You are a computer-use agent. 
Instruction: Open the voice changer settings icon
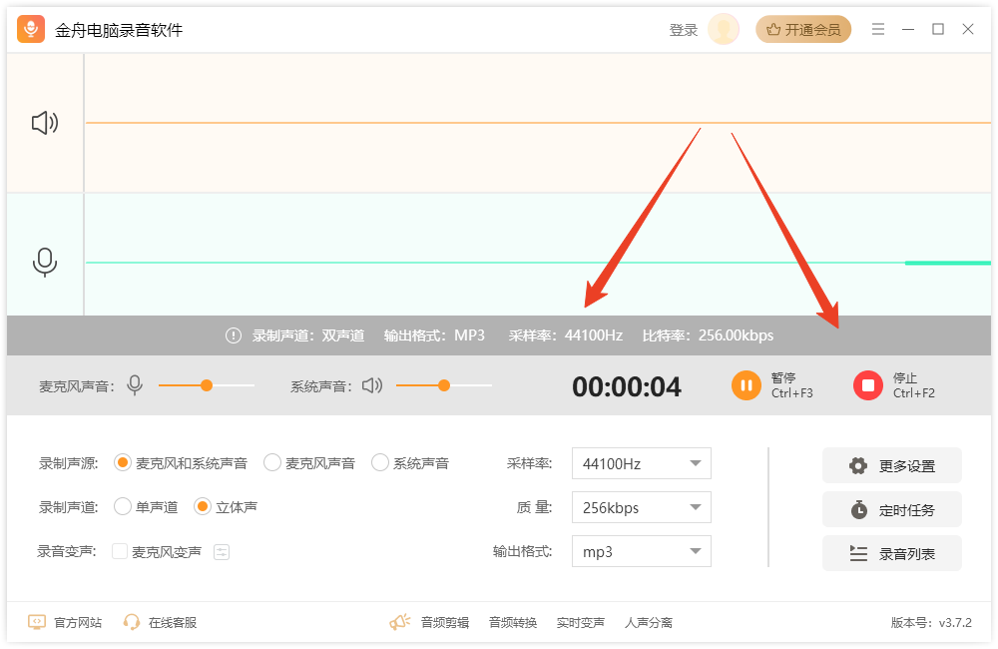[x=221, y=552]
